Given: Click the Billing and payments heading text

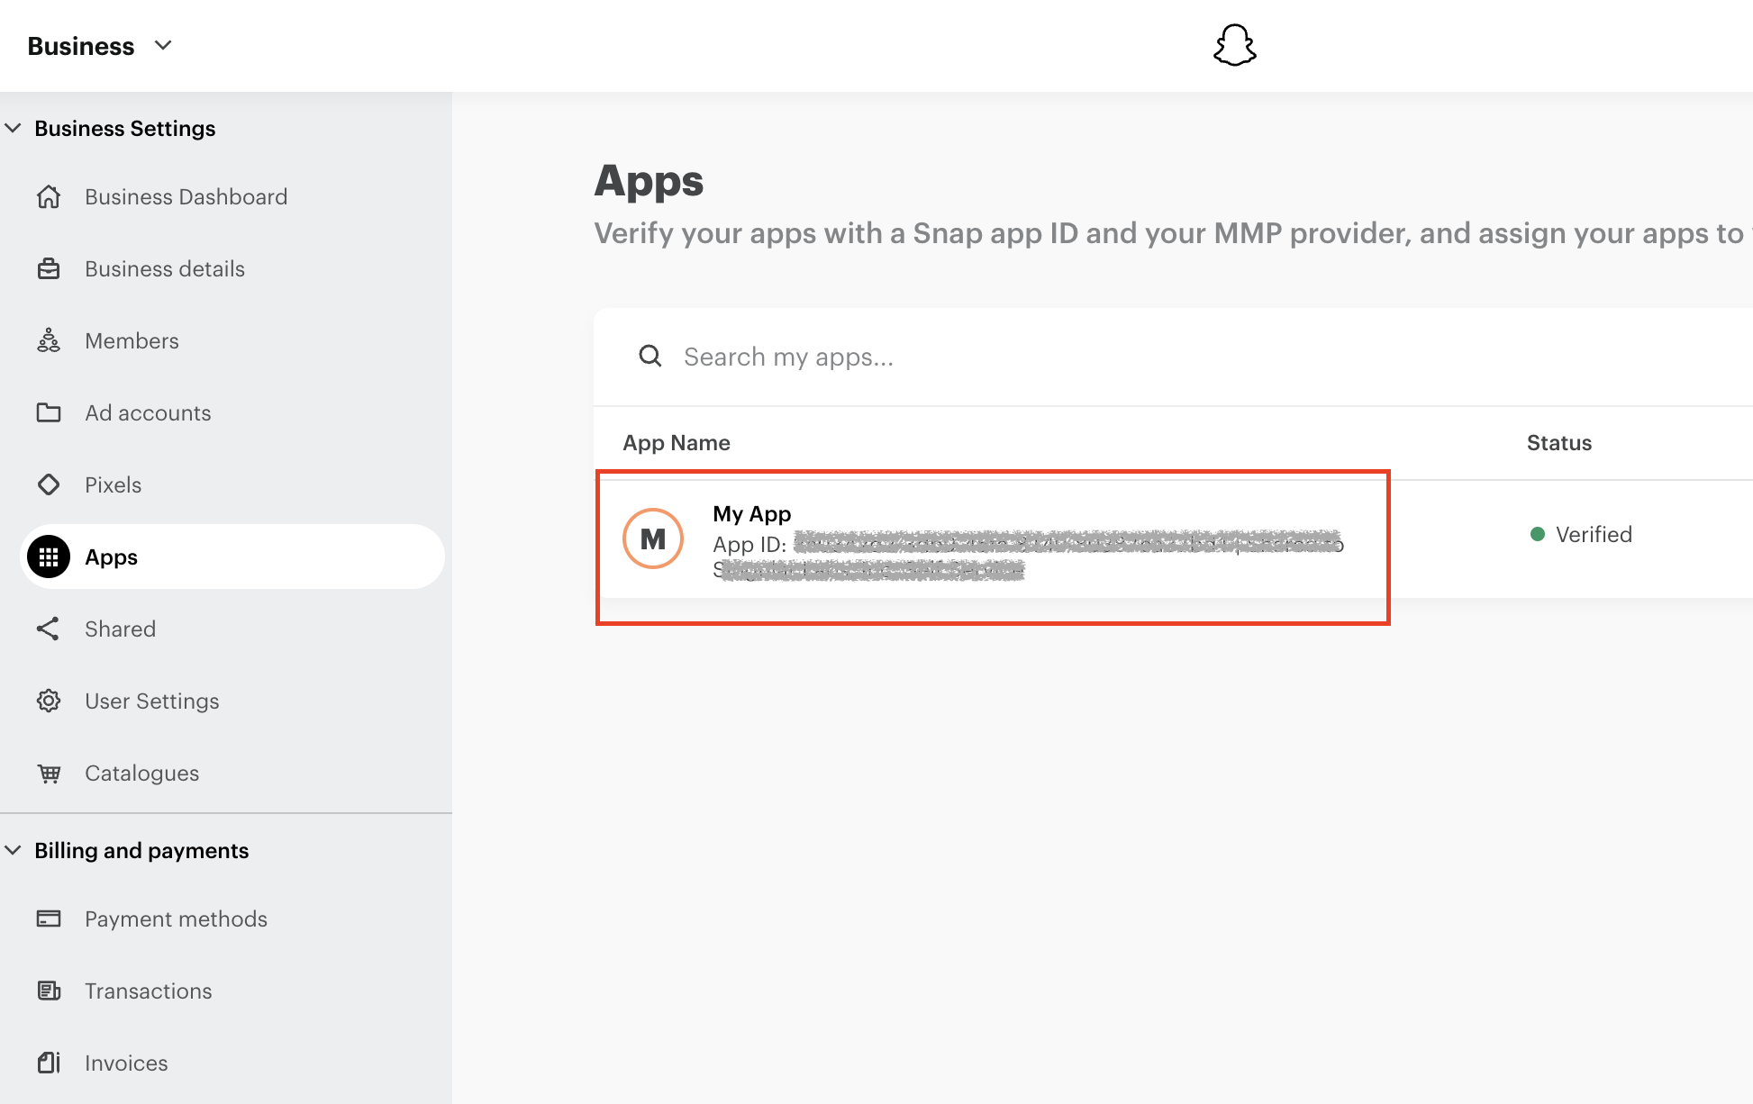Looking at the screenshot, I should [x=141, y=850].
